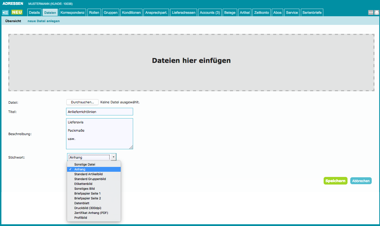380x226 pixels.
Task: Open the Serienbriefe tab
Action: 312,13
